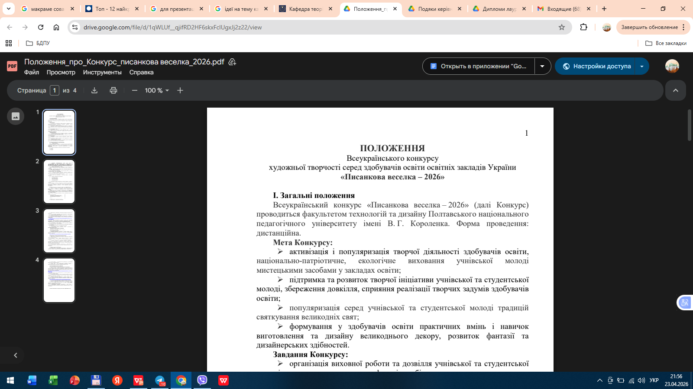Zoom in with the plus icon

tap(180, 90)
